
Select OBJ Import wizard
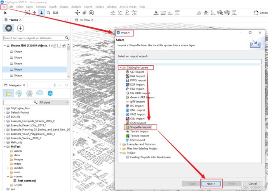(x=135, y=119)
